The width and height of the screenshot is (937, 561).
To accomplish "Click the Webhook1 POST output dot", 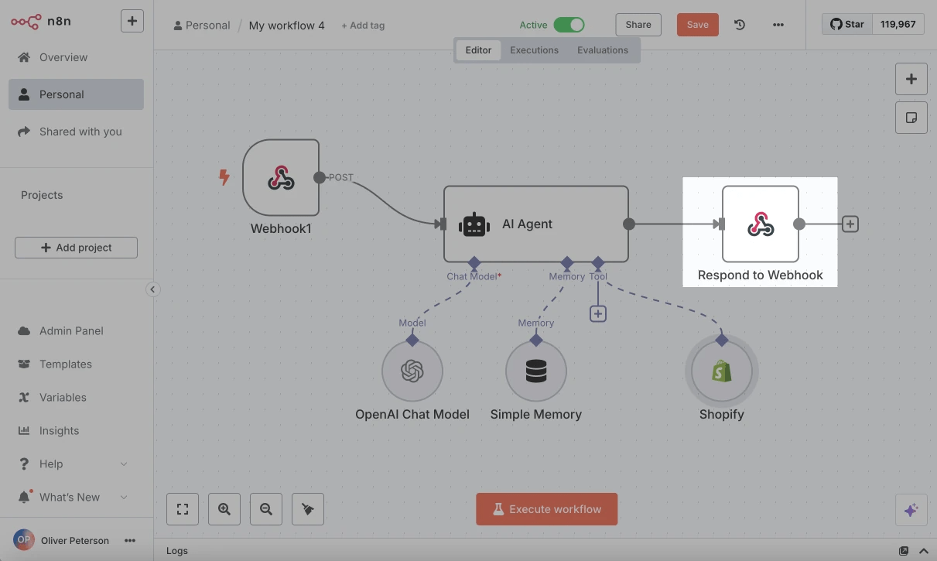I will click(320, 177).
